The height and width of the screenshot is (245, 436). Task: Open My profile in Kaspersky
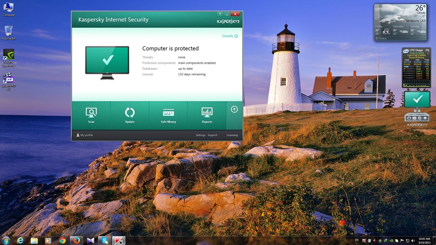tap(85, 135)
